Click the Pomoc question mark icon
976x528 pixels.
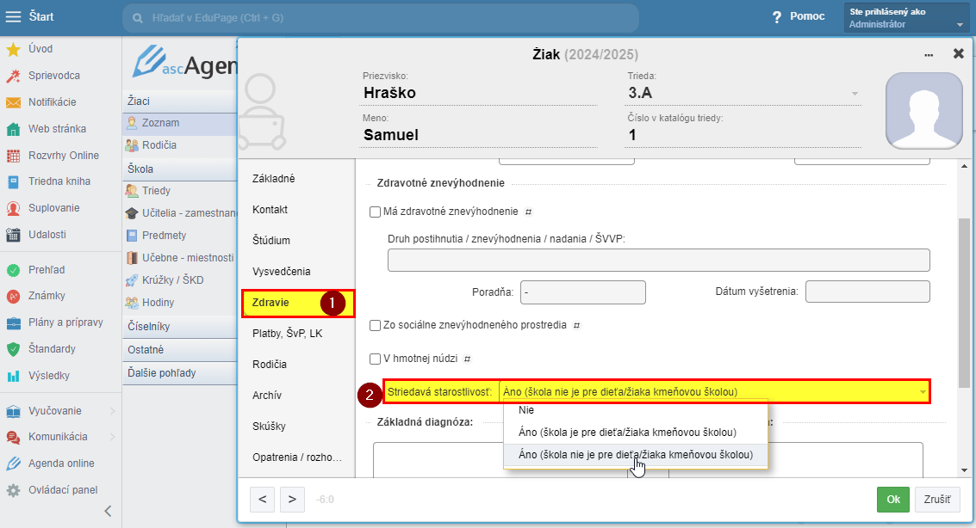pyautogui.click(x=777, y=17)
